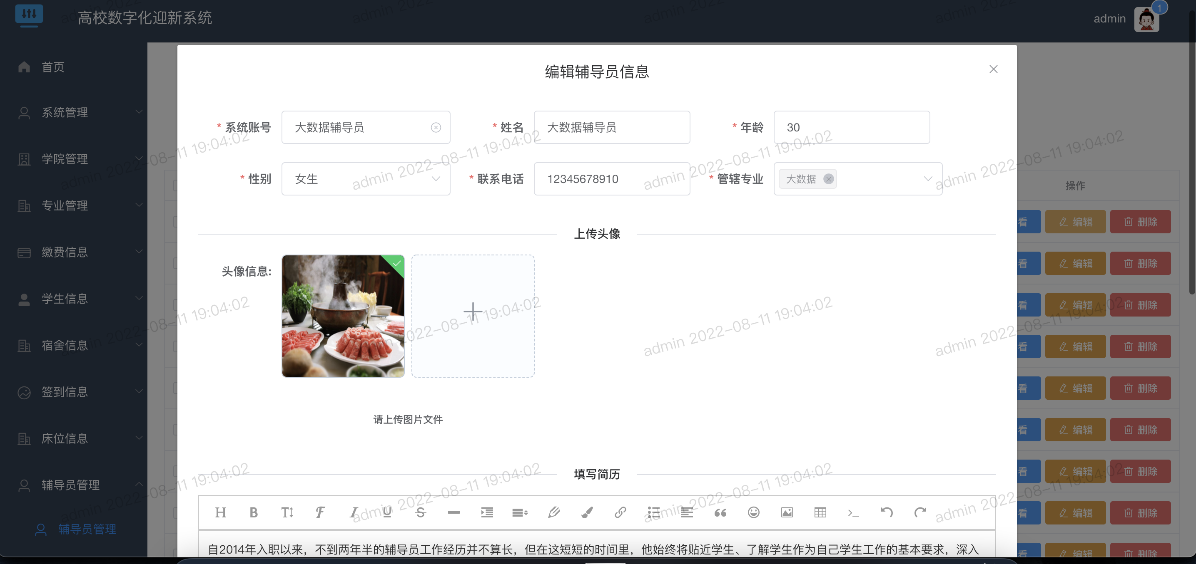Insert a blockquote in the resume editor
This screenshot has width=1196, height=564.
(720, 512)
